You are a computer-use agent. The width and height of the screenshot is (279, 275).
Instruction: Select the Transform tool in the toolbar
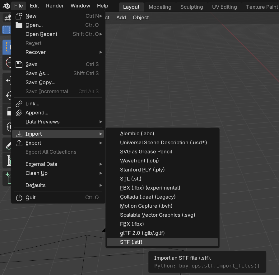[7, 127]
